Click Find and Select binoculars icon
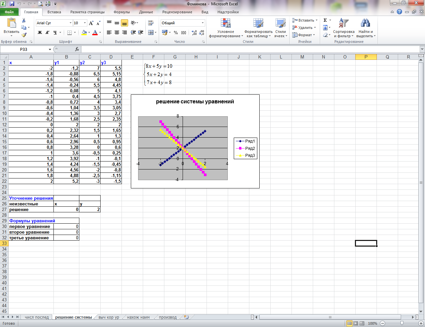 (x=366, y=23)
